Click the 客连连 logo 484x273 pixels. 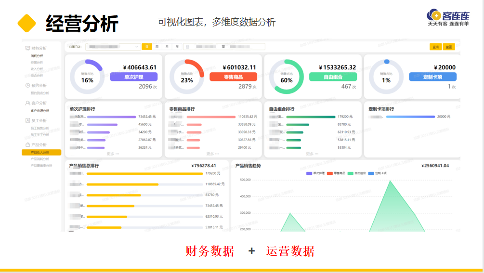pos(448,18)
